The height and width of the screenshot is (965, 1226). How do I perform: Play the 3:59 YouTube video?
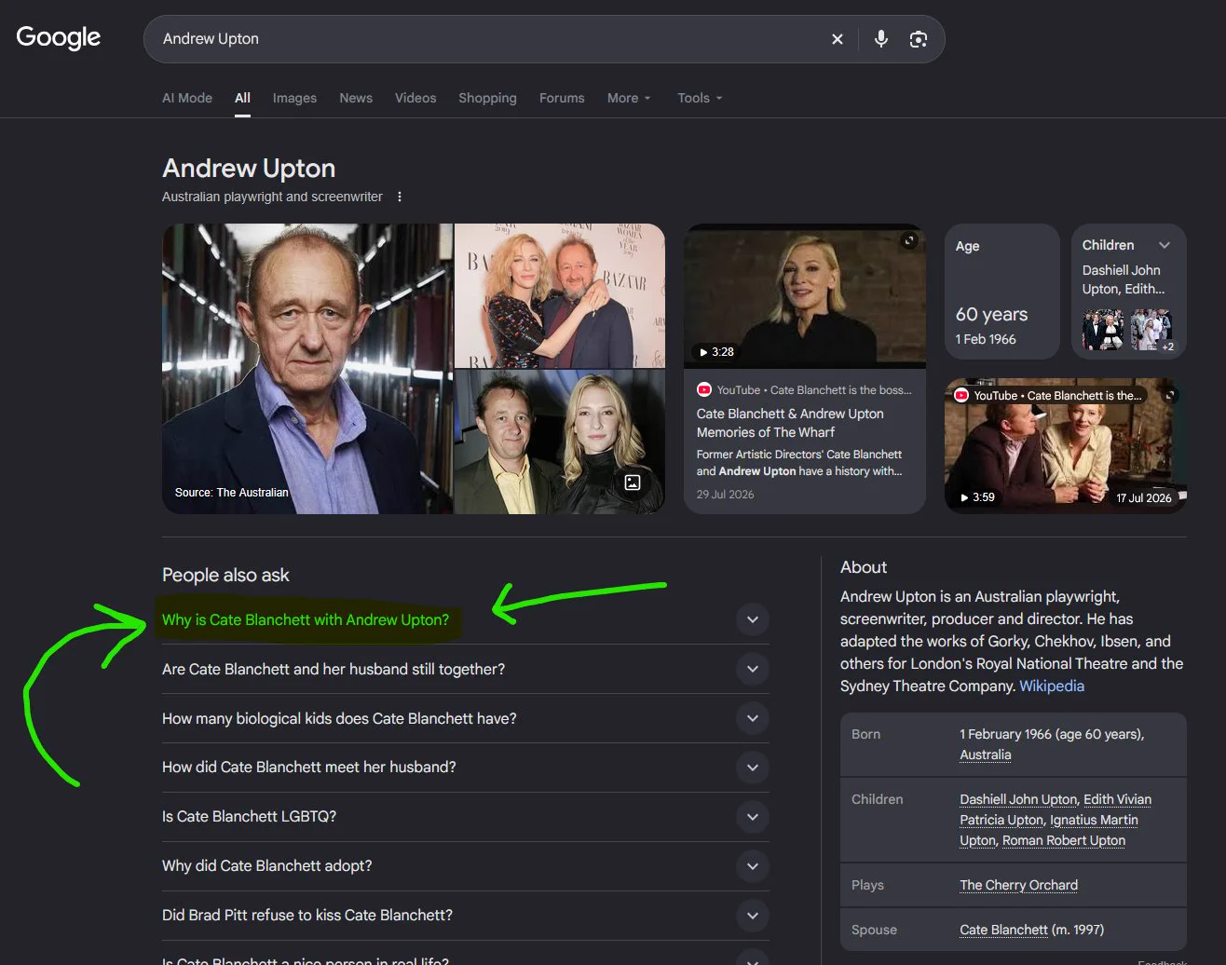1066,445
